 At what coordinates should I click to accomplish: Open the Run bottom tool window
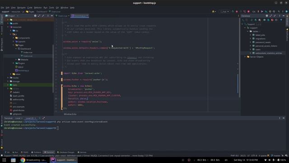tap(15, 152)
